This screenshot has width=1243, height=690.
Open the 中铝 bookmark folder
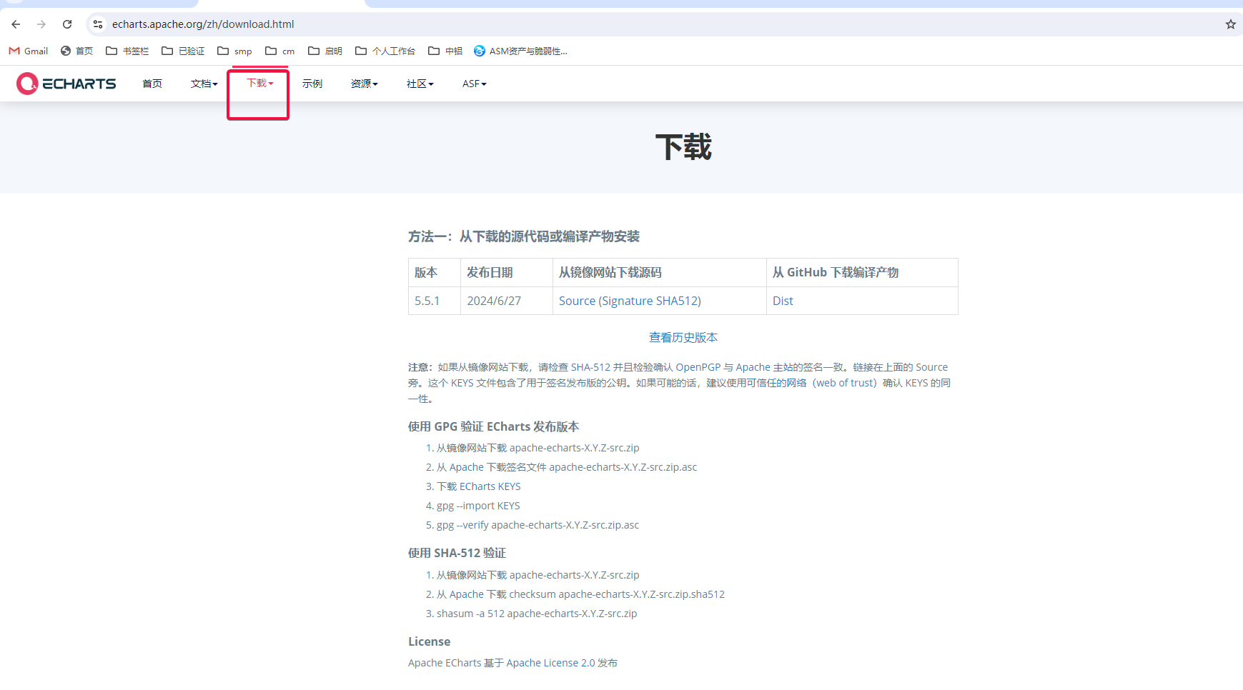[445, 51]
